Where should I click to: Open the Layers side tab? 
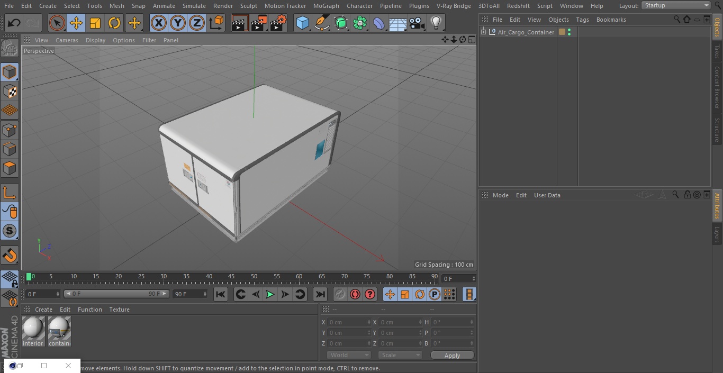(717, 234)
